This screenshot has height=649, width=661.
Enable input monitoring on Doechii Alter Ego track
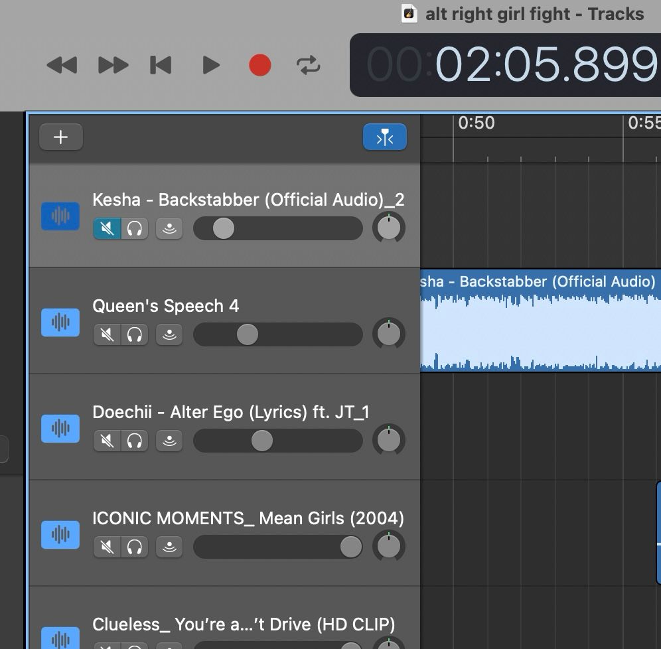click(169, 441)
